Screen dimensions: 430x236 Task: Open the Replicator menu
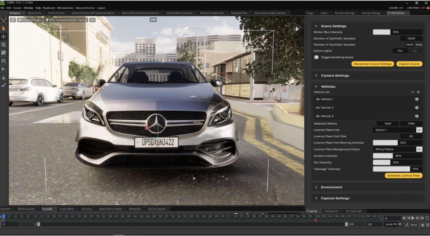[49, 8]
